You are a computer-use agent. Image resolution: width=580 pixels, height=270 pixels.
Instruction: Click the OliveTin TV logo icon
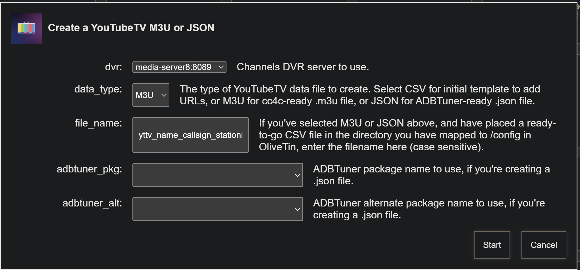coord(26,28)
